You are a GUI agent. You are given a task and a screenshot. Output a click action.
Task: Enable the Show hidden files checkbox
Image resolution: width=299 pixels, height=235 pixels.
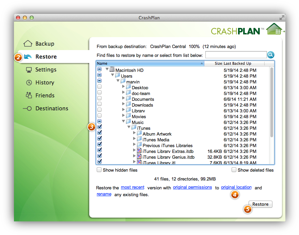99,170
